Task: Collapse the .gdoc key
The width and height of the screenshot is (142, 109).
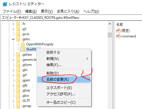Action: pos(13,39)
